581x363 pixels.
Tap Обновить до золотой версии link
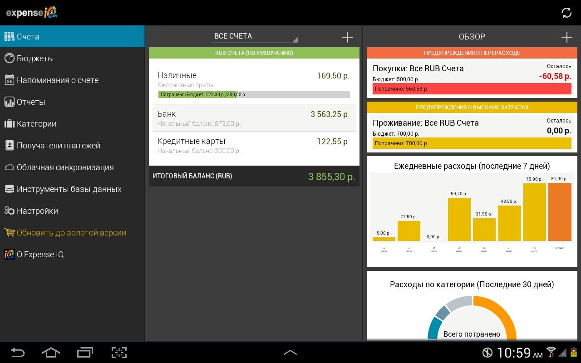71,233
